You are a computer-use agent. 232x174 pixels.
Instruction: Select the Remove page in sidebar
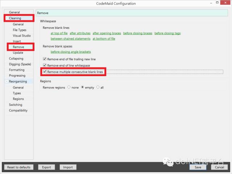(18, 47)
